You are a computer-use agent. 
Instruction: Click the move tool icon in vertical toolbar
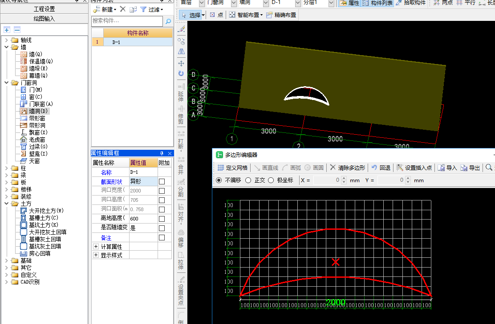(x=181, y=64)
